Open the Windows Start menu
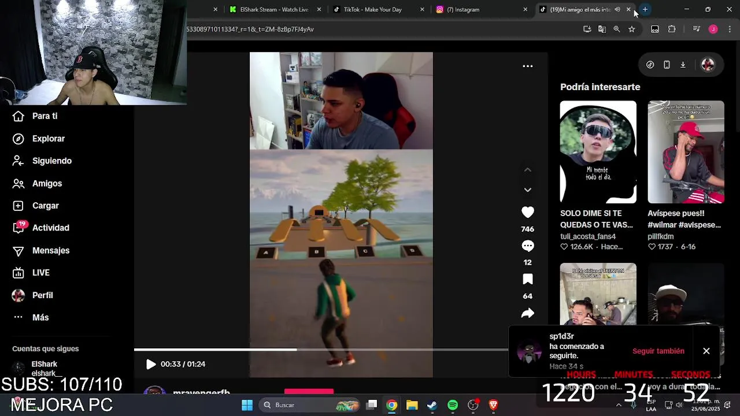Image resolution: width=740 pixels, height=416 pixels. (247, 405)
